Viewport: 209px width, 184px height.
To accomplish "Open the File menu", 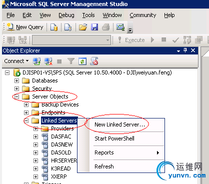I will click(10, 15).
